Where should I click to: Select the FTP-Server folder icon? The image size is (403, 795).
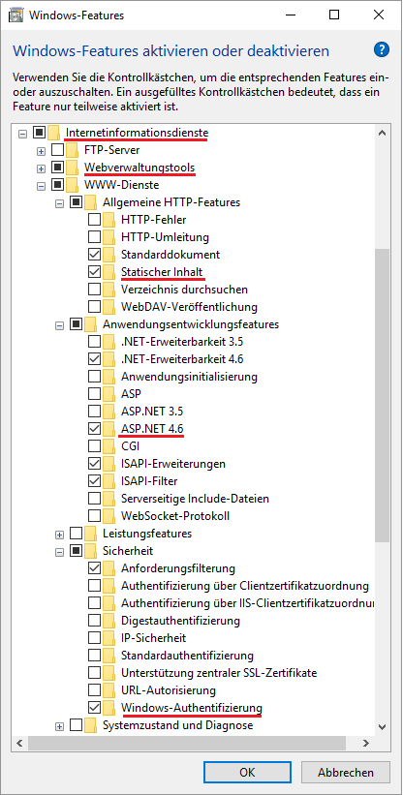coord(73,150)
